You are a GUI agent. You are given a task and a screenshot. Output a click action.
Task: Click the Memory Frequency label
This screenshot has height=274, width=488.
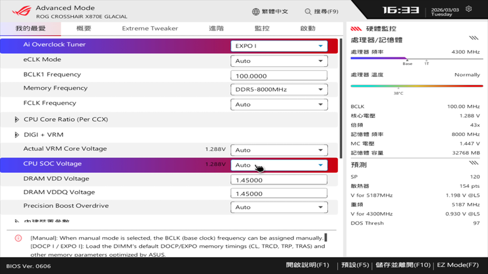(x=56, y=88)
